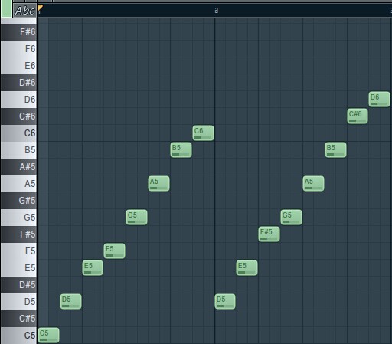Select the A5 note in bar two

(x=314, y=184)
